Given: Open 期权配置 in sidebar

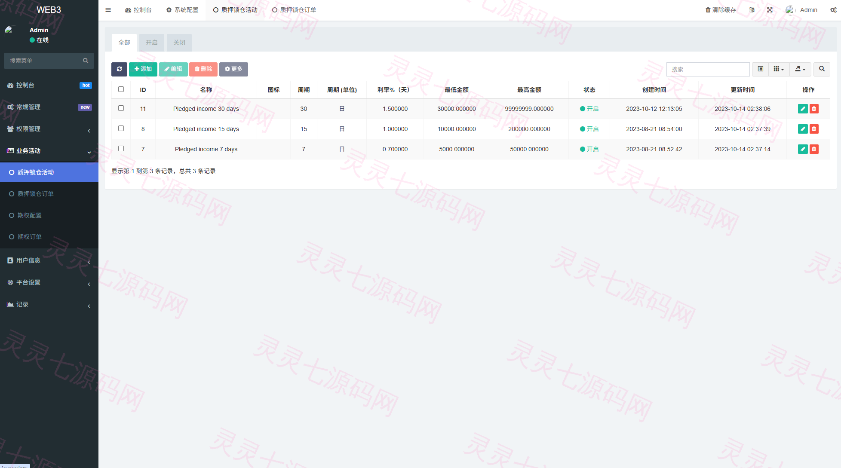Looking at the screenshot, I should [49, 215].
